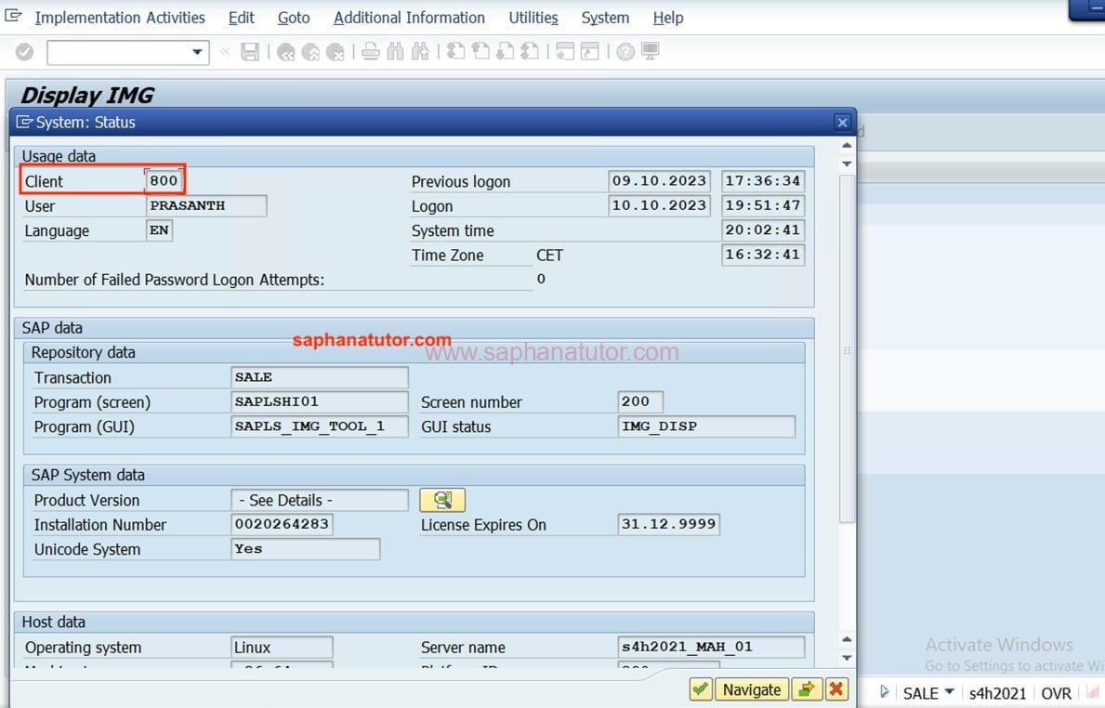
Task: Click the Installation Number field 0020264283
Action: coord(282,524)
